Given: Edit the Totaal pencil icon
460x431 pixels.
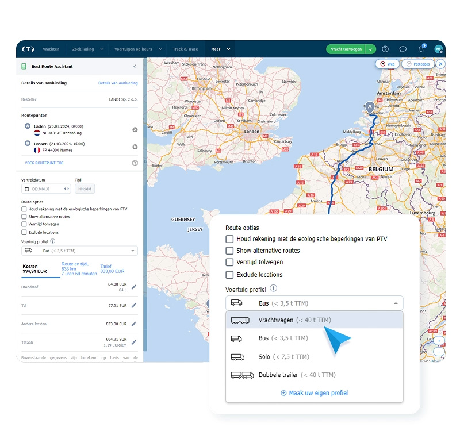Looking at the screenshot, I should [x=134, y=342].
